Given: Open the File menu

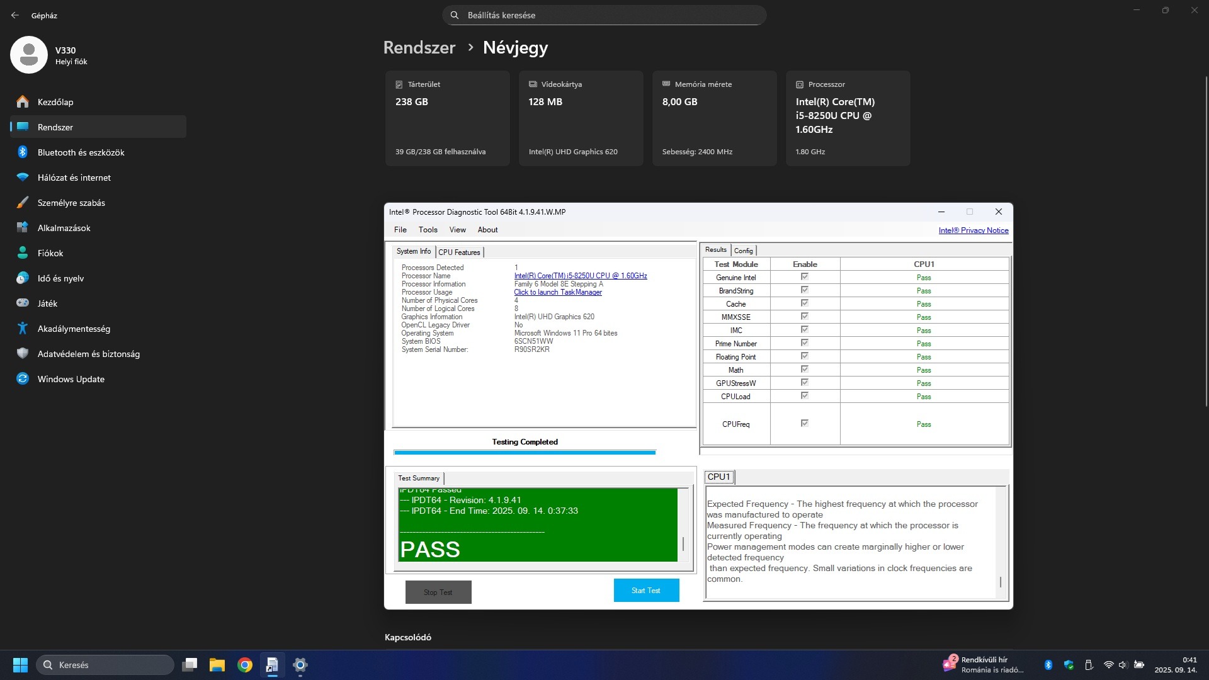Looking at the screenshot, I should pyautogui.click(x=400, y=230).
